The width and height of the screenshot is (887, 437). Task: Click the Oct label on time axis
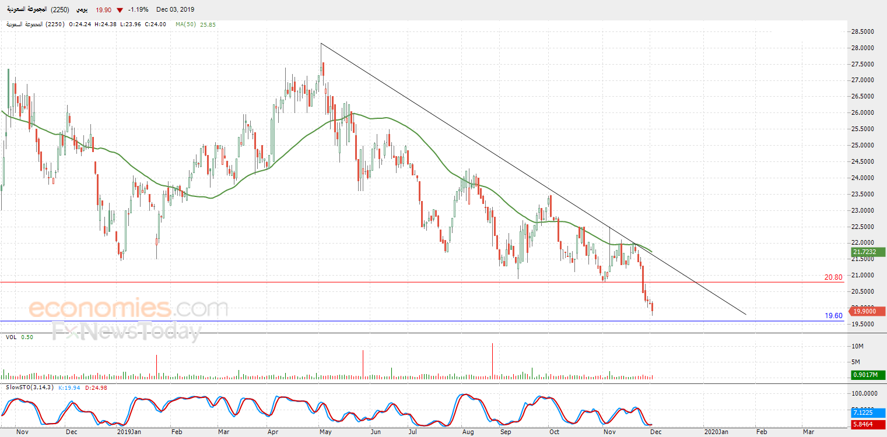point(554,432)
